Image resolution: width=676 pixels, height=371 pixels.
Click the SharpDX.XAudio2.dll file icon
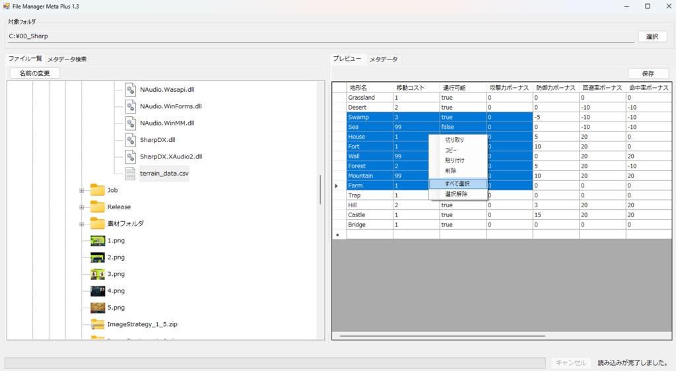click(130, 157)
